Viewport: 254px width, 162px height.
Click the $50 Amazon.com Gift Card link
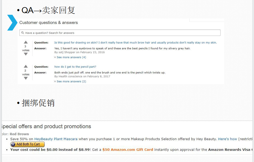[x=128, y=149]
